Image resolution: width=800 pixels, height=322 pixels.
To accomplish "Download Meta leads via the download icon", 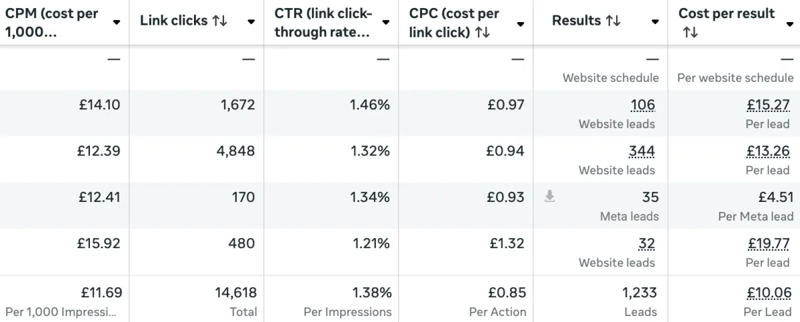I will [x=549, y=197].
